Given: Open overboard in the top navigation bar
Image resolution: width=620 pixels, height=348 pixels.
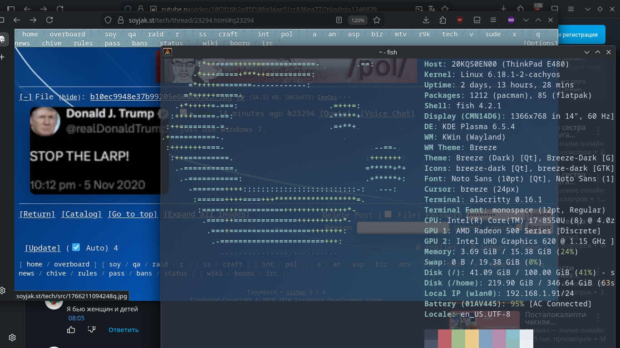Looking at the screenshot, I should coord(67,34).
